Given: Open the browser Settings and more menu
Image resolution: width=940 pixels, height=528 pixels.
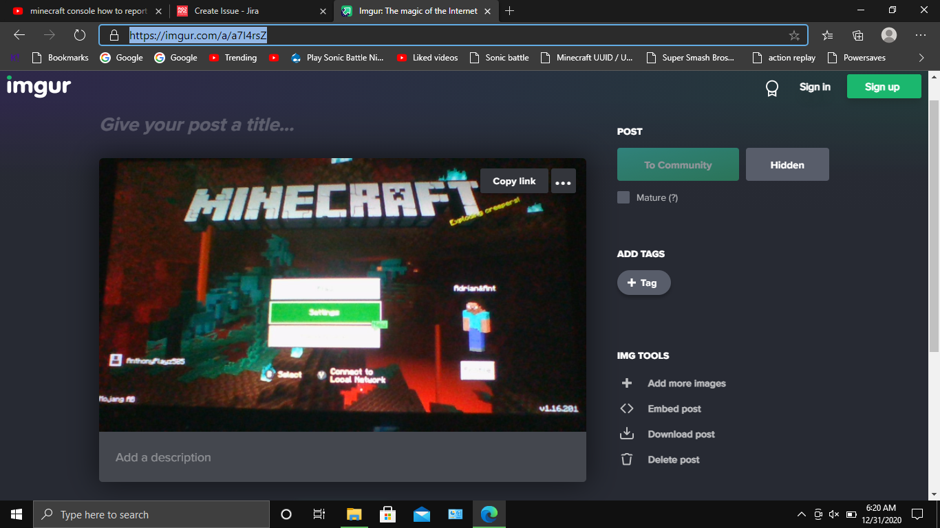Looking at the screenshot, I should 920,36.
